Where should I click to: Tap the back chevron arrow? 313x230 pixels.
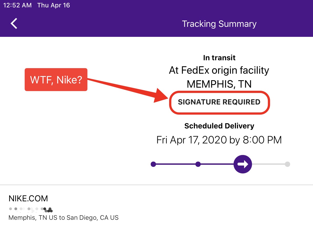click(x=14, y=24)
